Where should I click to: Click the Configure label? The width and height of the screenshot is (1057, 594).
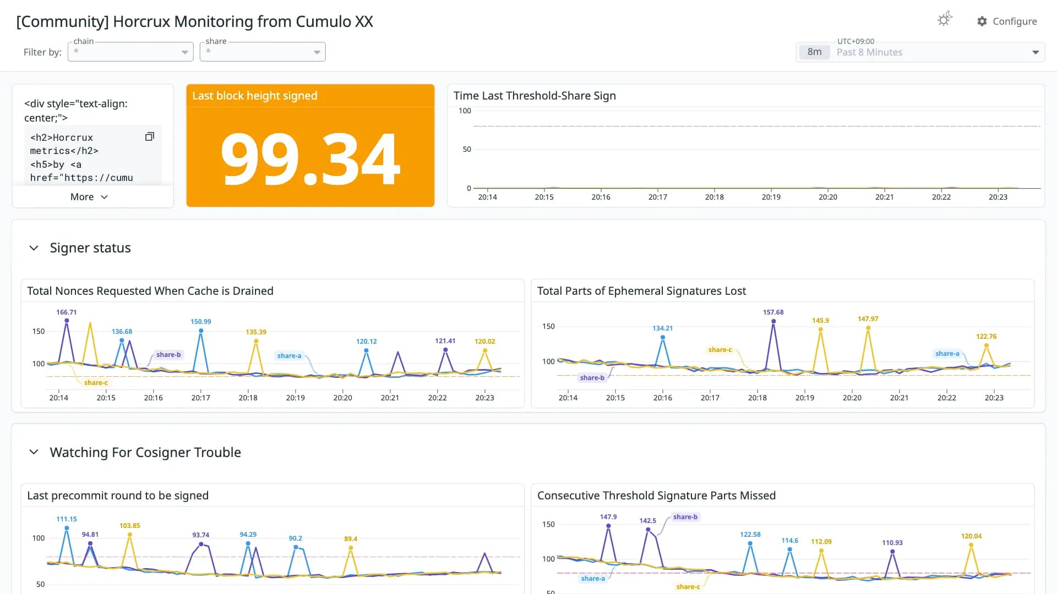(1015, 21)
